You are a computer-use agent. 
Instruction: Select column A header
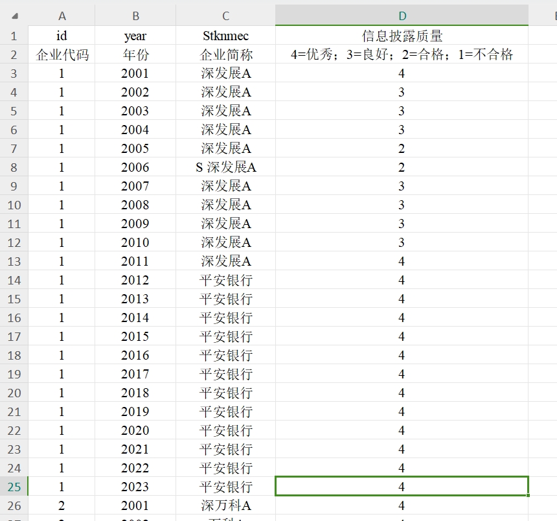pos(62,16)
